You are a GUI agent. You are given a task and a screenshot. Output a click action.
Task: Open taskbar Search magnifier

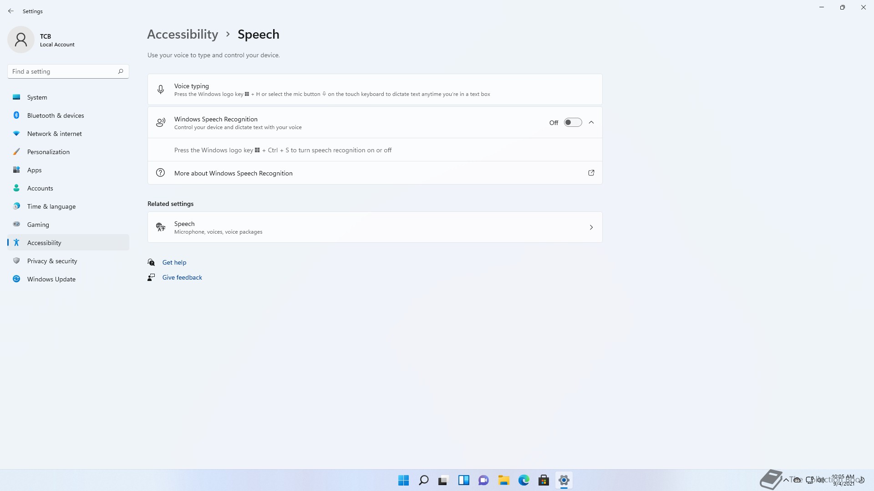click(x=423, y=481)
